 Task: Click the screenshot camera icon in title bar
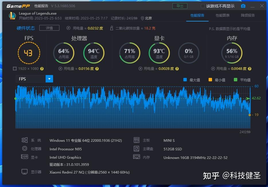(243, 5)
